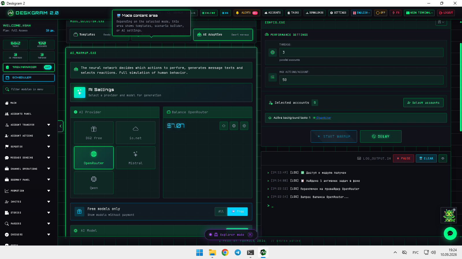Open the support chat bubble
This screenshot has width=462, height=259.
(x=450, y=233)
